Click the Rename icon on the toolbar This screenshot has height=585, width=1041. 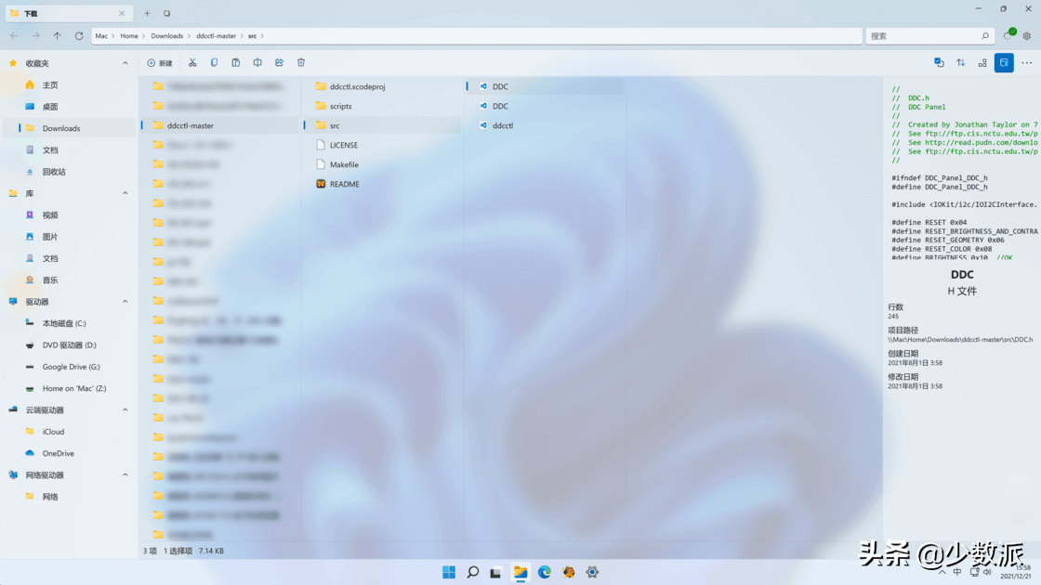click(256, 62)
